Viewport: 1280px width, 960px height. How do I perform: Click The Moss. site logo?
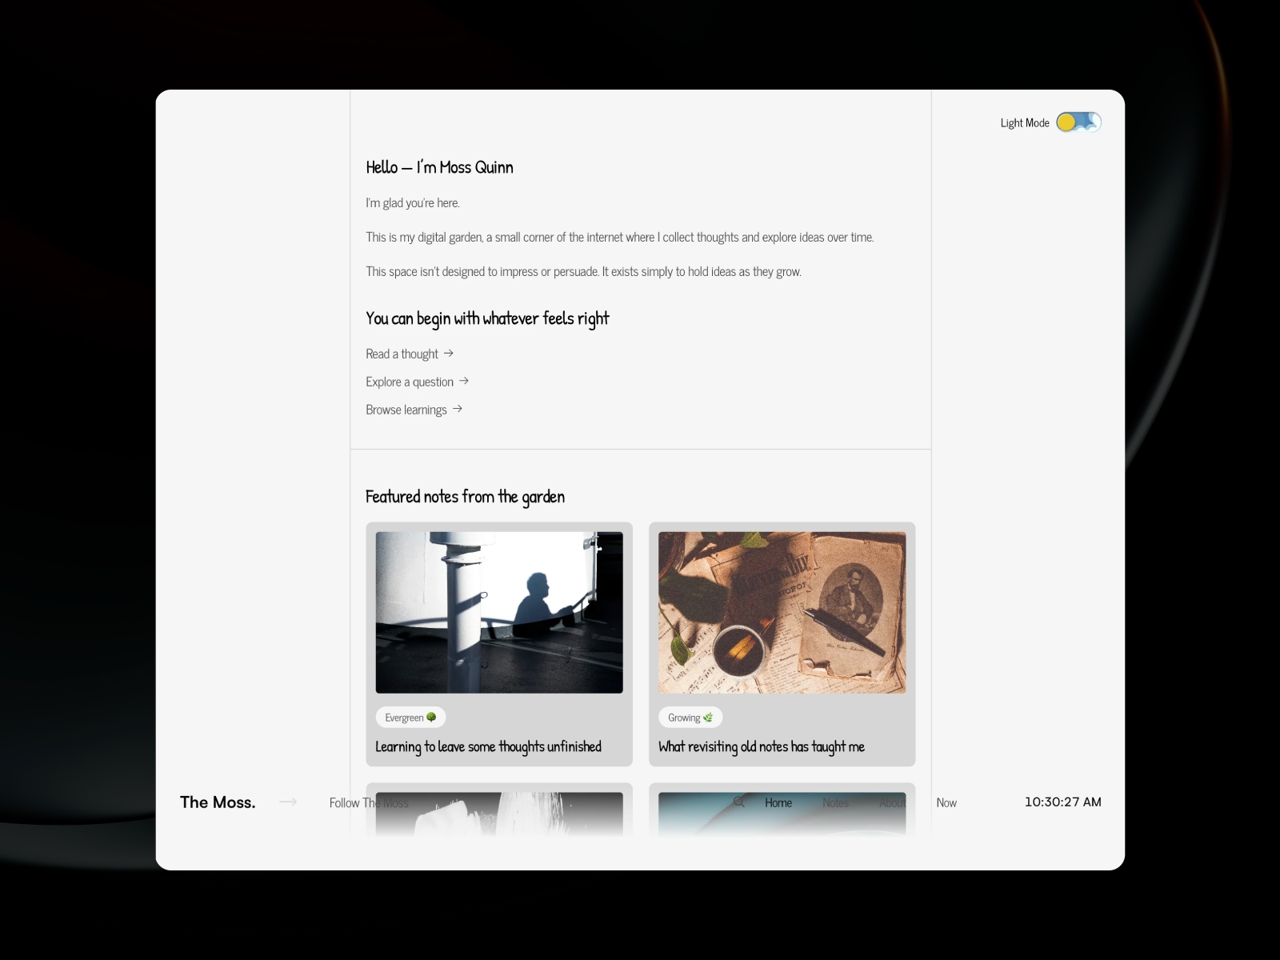[218, 802]
